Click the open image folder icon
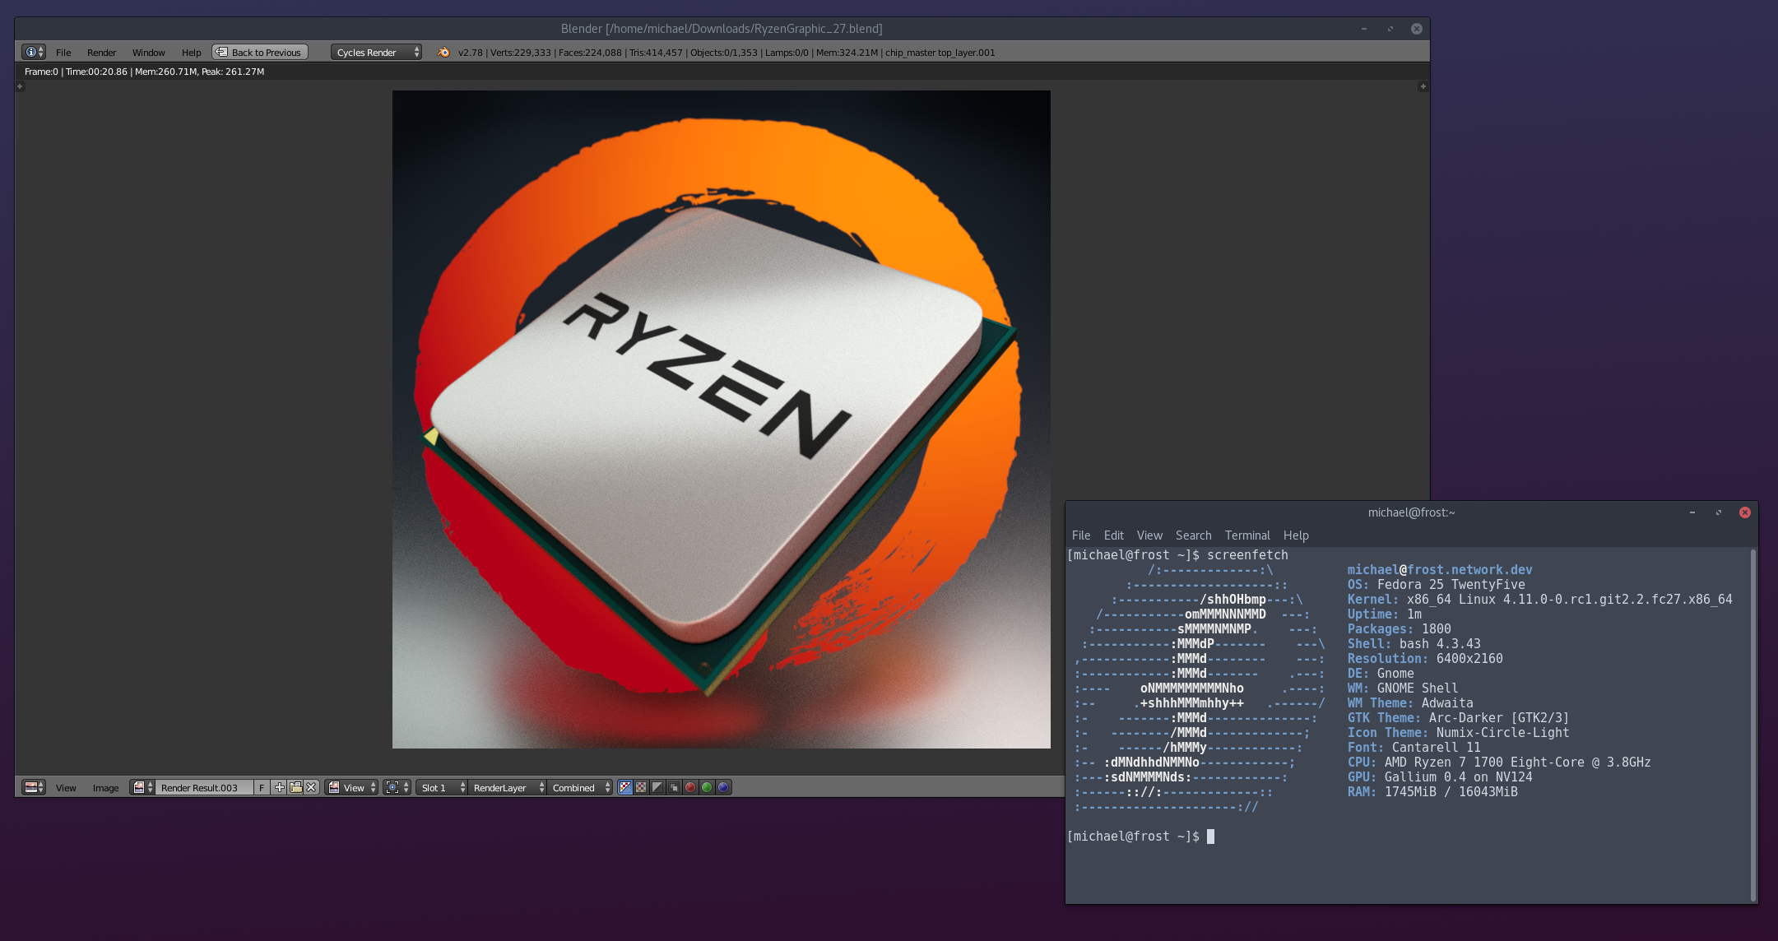Viewport: 1778px width, 941px height. tap(295, 787)
